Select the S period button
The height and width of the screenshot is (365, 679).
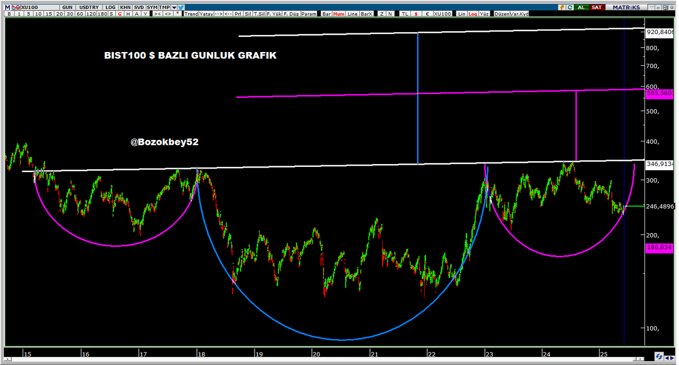(111, 14)
